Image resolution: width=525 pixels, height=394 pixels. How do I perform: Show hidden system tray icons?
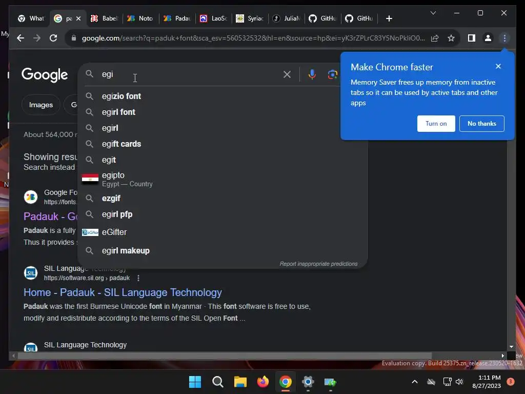tap(414, 382)
